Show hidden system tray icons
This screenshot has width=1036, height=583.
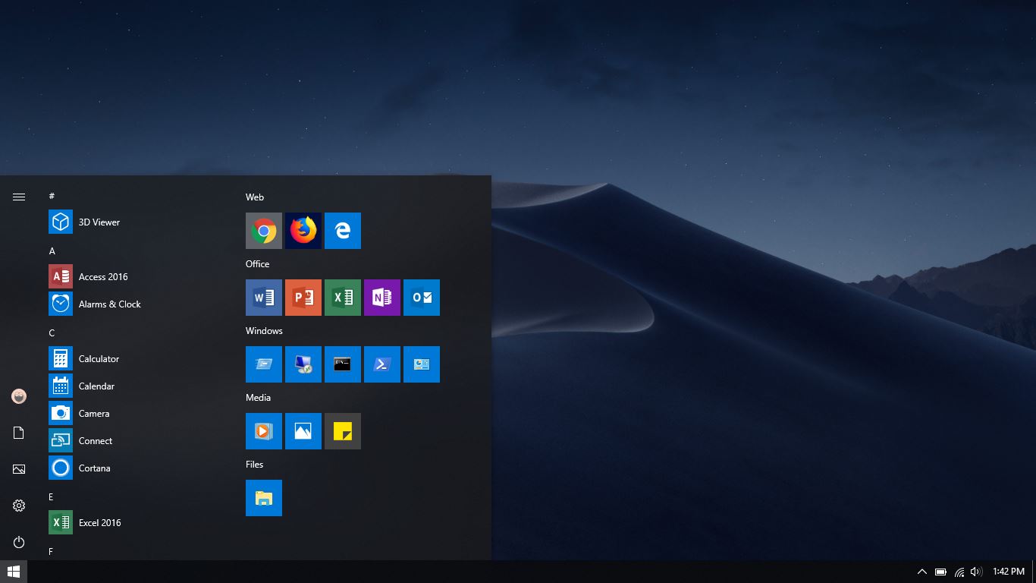tap(922, 572)
